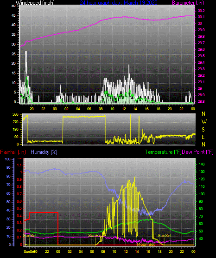Click "10" on the bottom chart's time axis
Viewport: 216px width, 258px height.
114,251
